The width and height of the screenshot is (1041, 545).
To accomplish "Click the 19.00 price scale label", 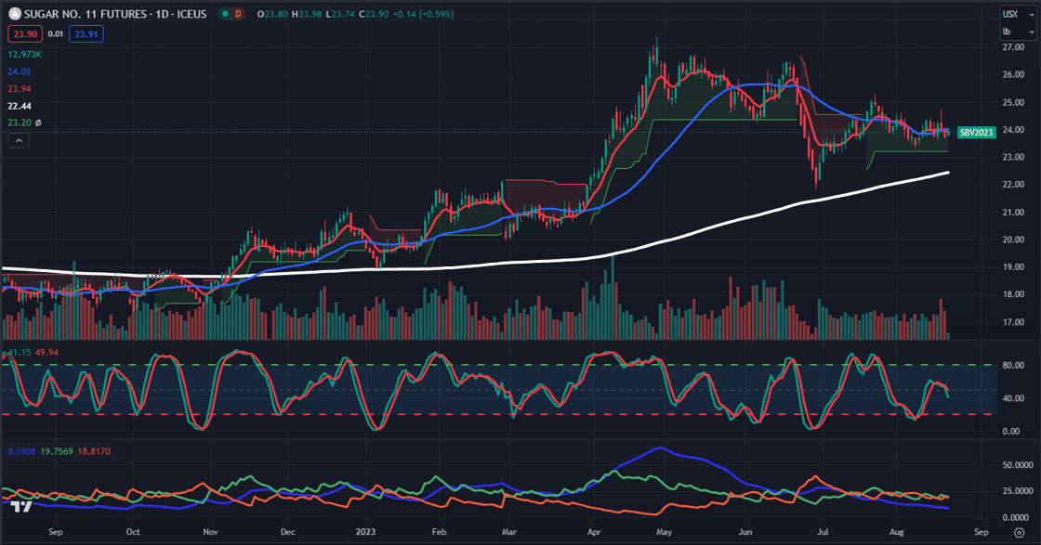I will (1013, 267).
